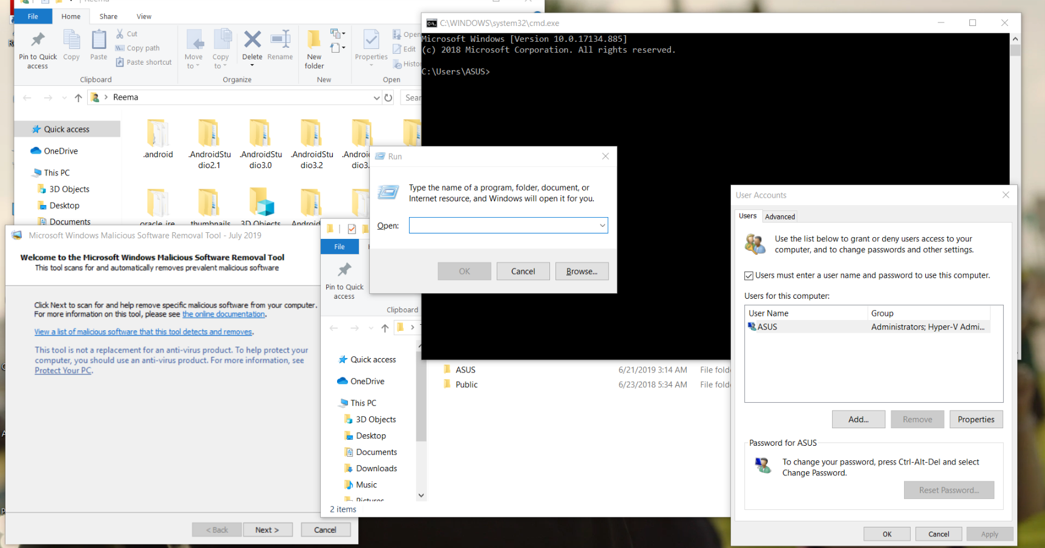Click Next in Malicious Software Removal Tool

(x=267, y=530)
